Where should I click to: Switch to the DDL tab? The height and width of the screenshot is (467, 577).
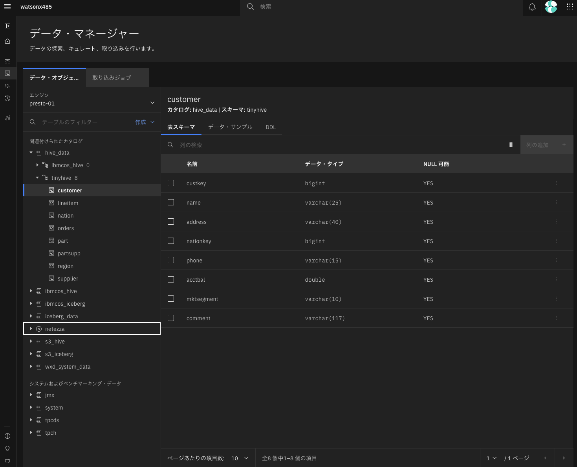[x=271, y=127]
